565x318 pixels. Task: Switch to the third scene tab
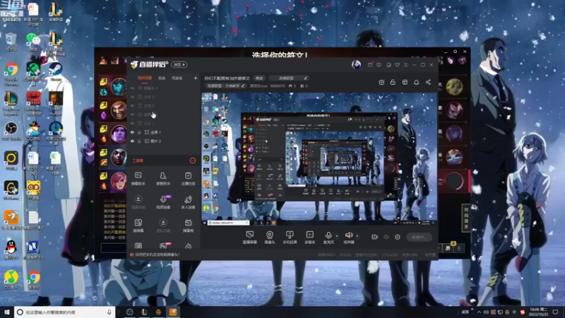click(177, 78)
